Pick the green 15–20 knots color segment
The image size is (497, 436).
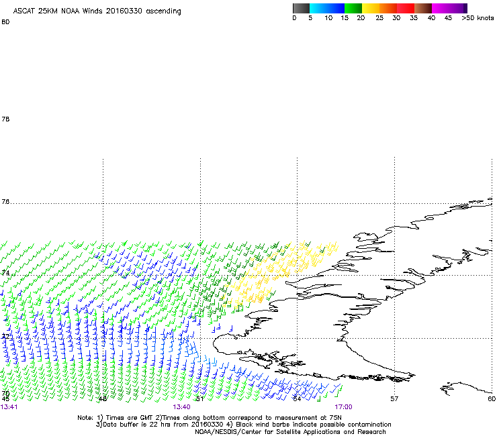coord(353,8)
